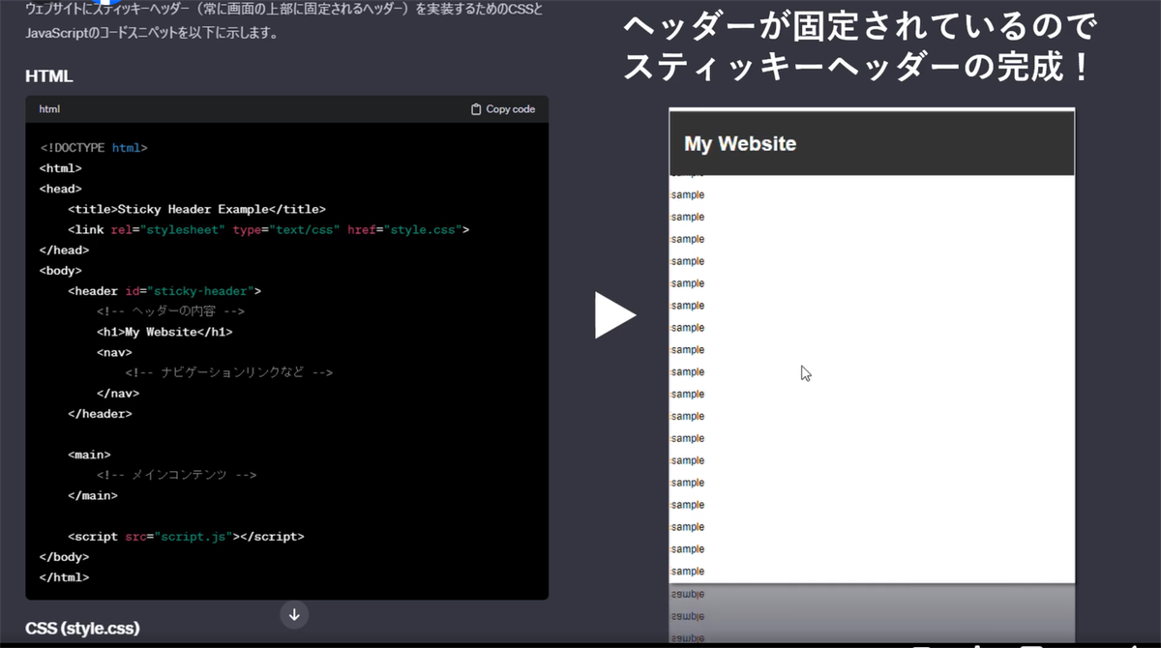Click the "My Website" header title in preview
The image size is (1161, 648).
[740, 144]
